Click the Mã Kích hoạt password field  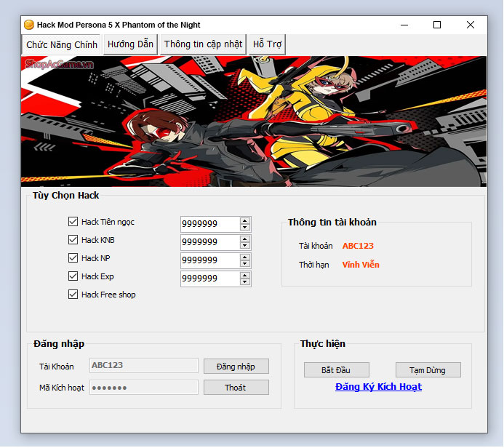coord(143,388)
